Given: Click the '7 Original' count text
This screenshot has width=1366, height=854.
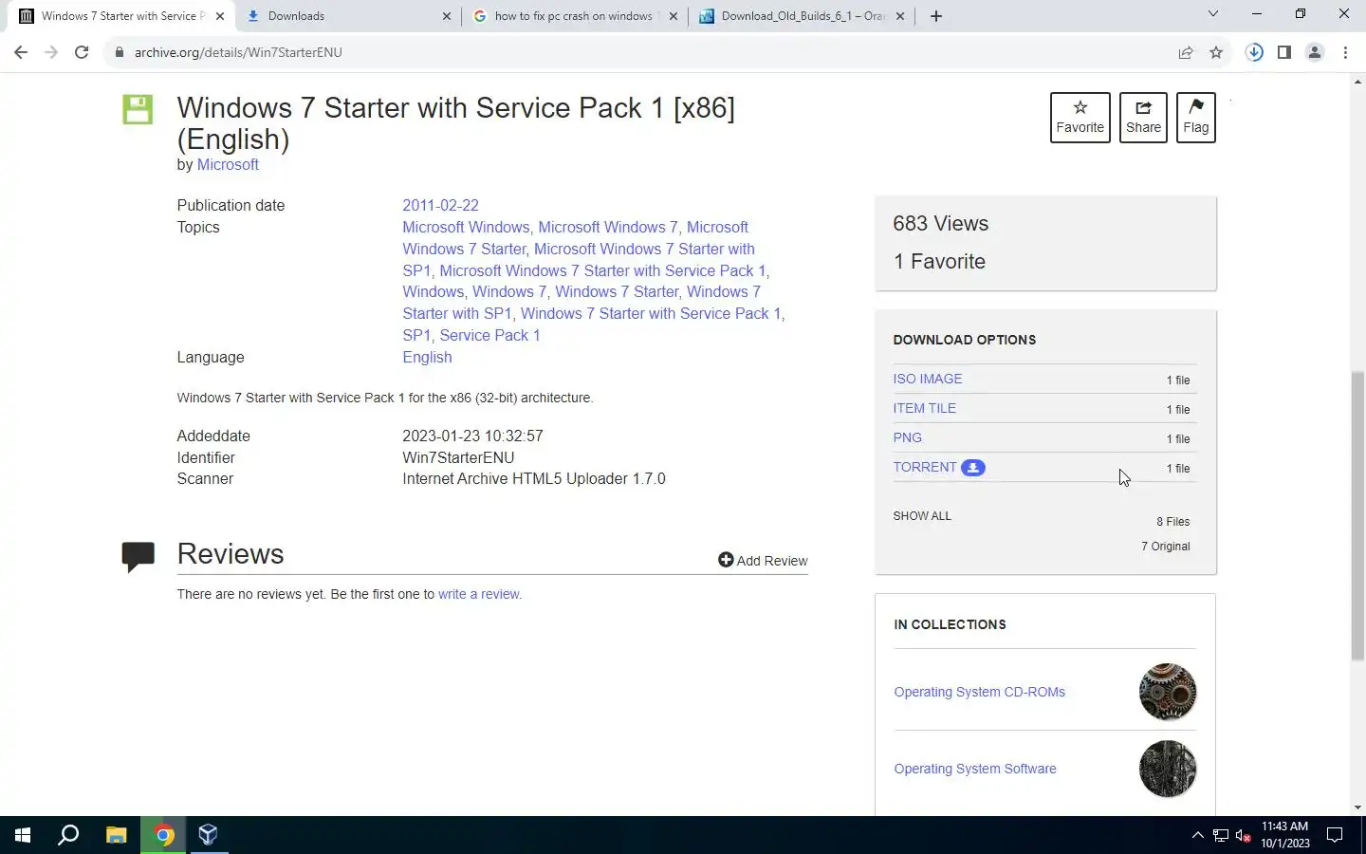Looking at the screenshot, I should click(1165, 547).
